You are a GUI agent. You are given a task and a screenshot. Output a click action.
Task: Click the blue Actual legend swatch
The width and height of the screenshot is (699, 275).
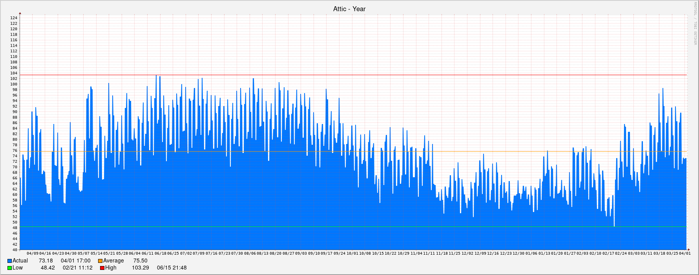click(9, 261)
